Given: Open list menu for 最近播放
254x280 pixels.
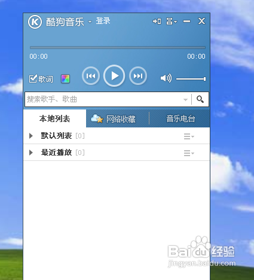Looking at the screenshot, I should point(189,153).
